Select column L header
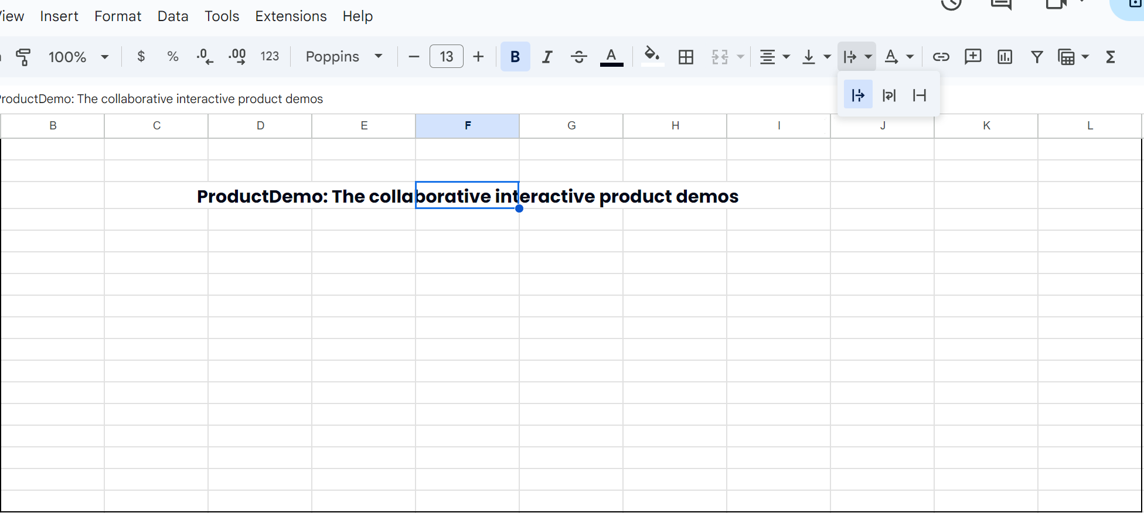The height and width of the screenshot is (513, 1144). coord(1090,126)
